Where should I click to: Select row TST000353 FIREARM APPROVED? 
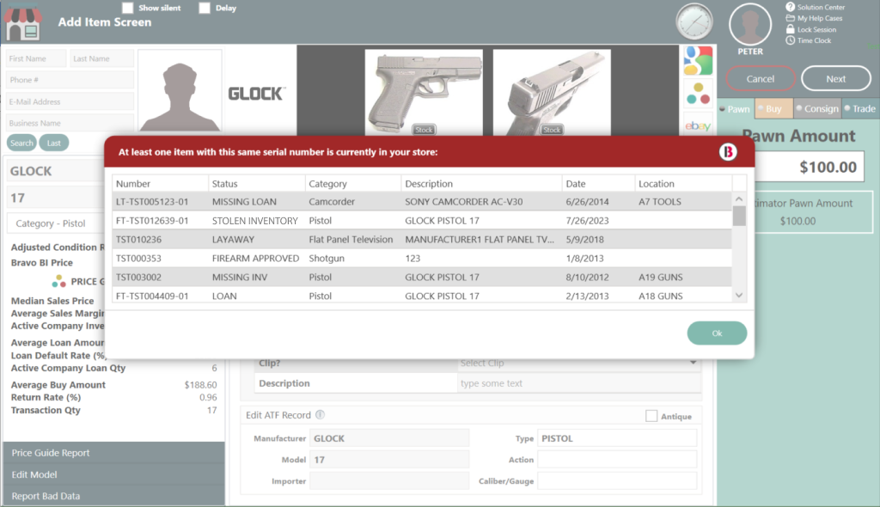click(422, 259)
